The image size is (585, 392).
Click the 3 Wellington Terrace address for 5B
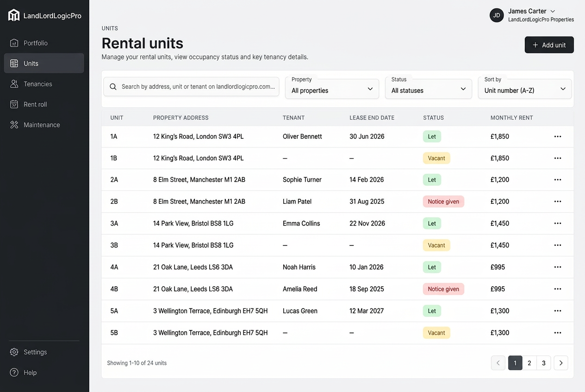point(211,333)
